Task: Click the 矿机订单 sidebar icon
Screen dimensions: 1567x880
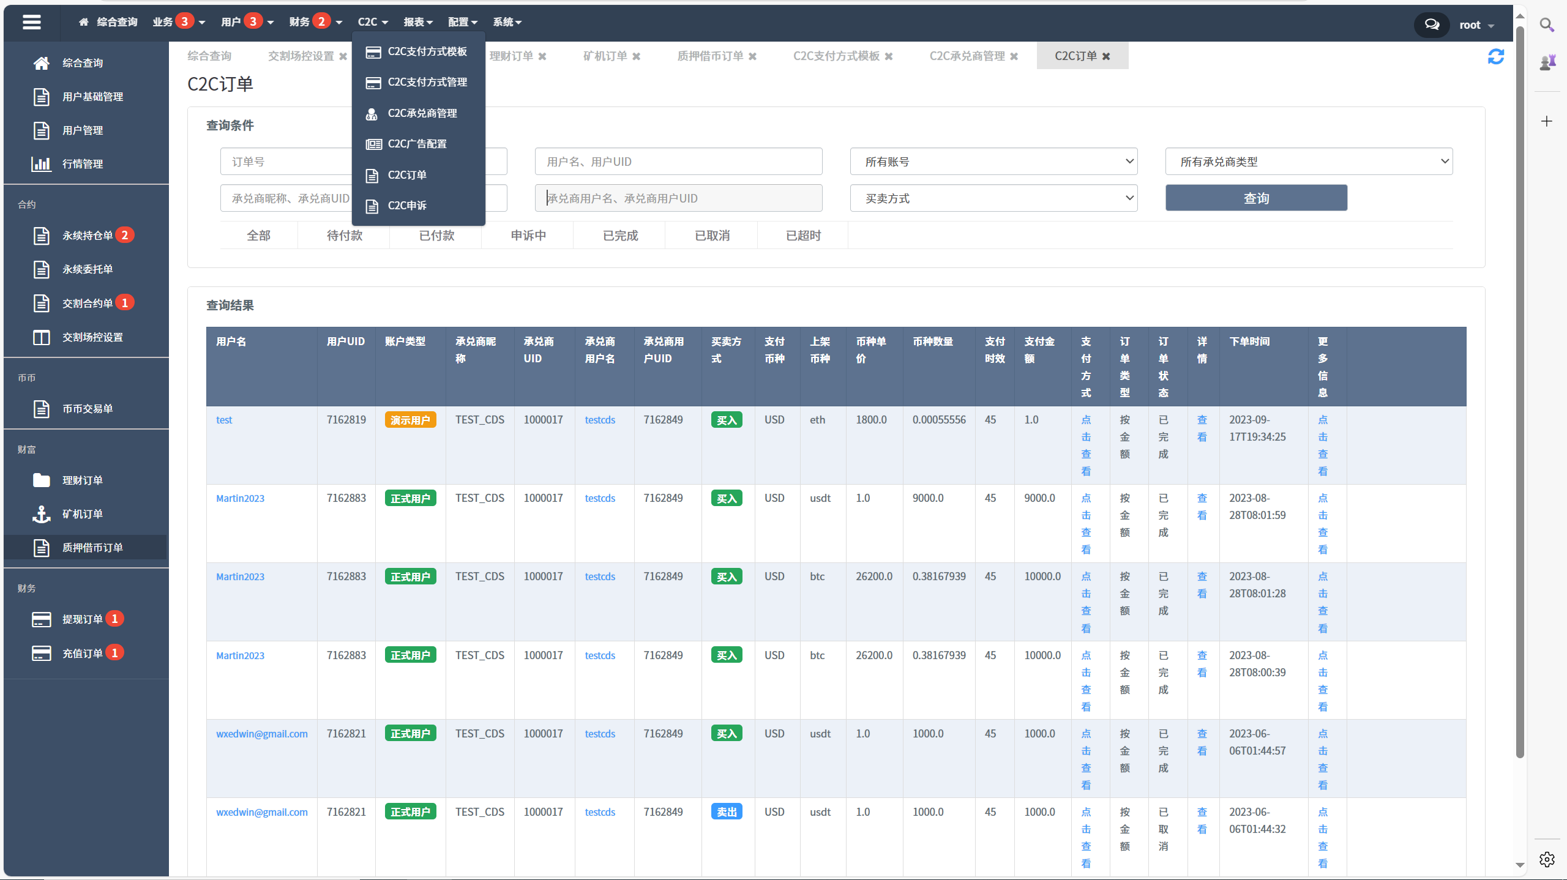Action: tap(41, 513)
